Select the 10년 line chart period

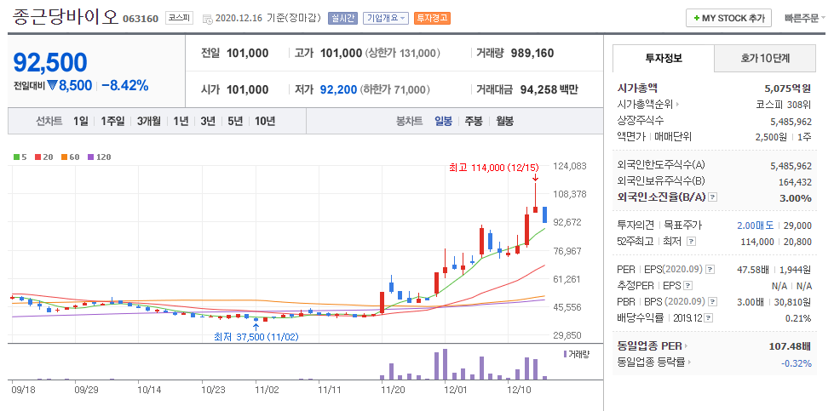point(264,121)
